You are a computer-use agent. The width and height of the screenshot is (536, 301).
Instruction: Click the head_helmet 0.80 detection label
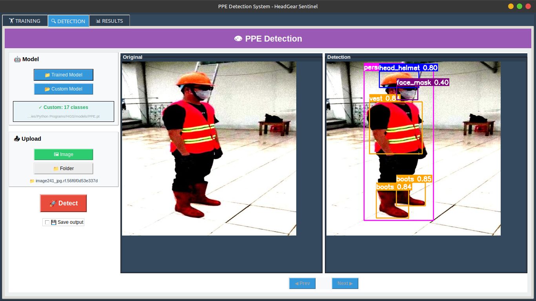pyautogui.click(x=408, y=68)
